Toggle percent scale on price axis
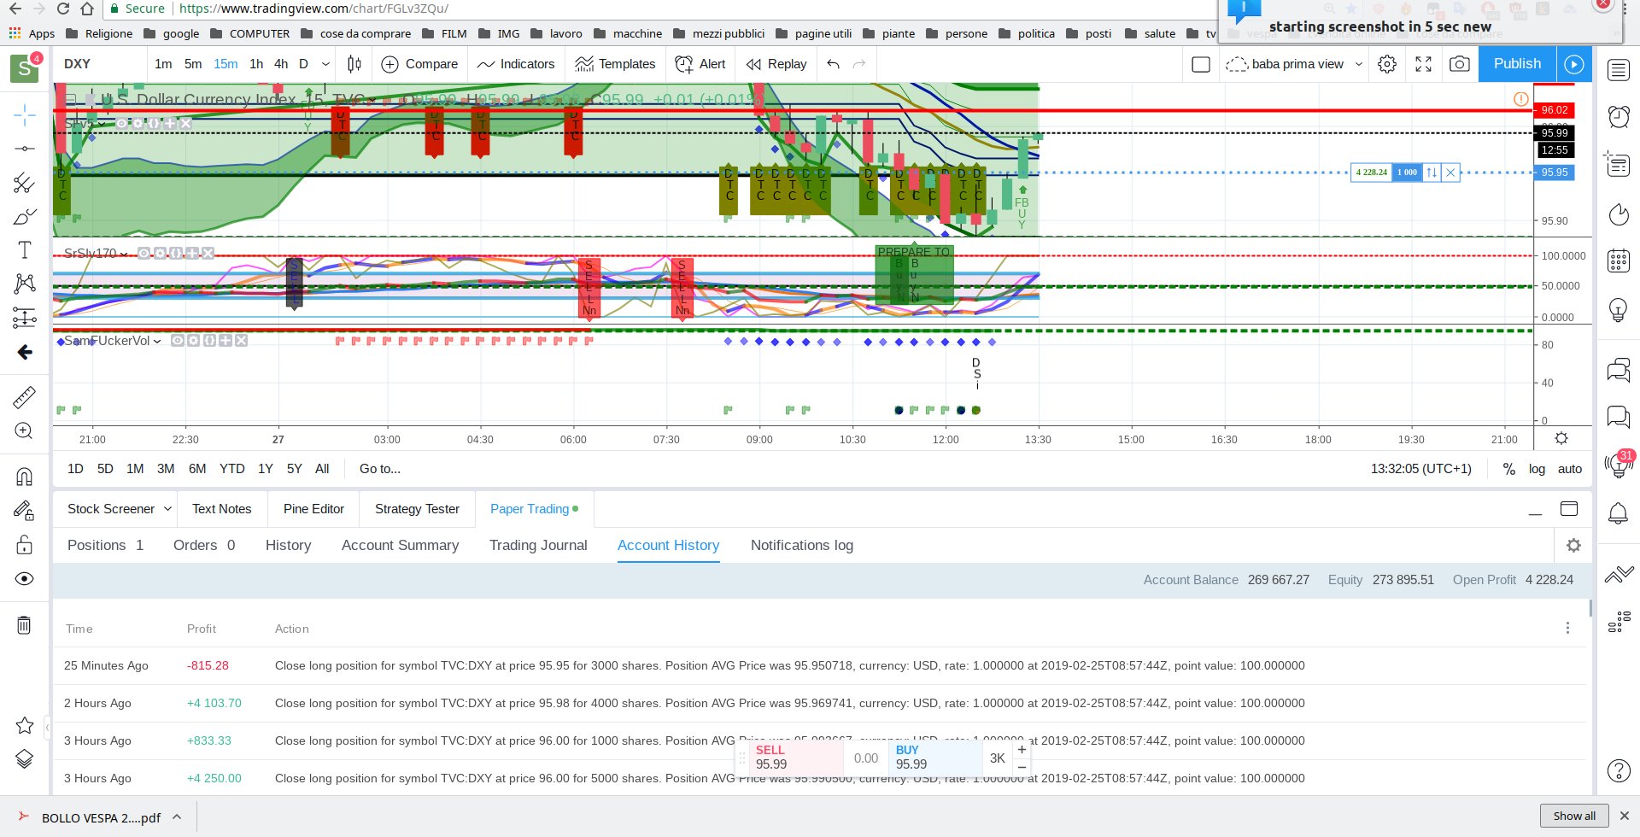1640x837 pixels. pos(1509,469)
